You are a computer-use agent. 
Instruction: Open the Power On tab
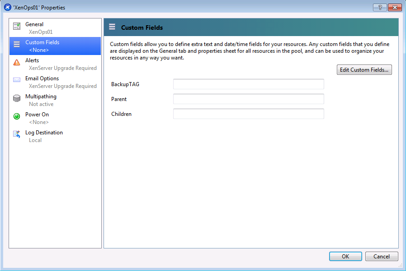[x=55, y=118]
